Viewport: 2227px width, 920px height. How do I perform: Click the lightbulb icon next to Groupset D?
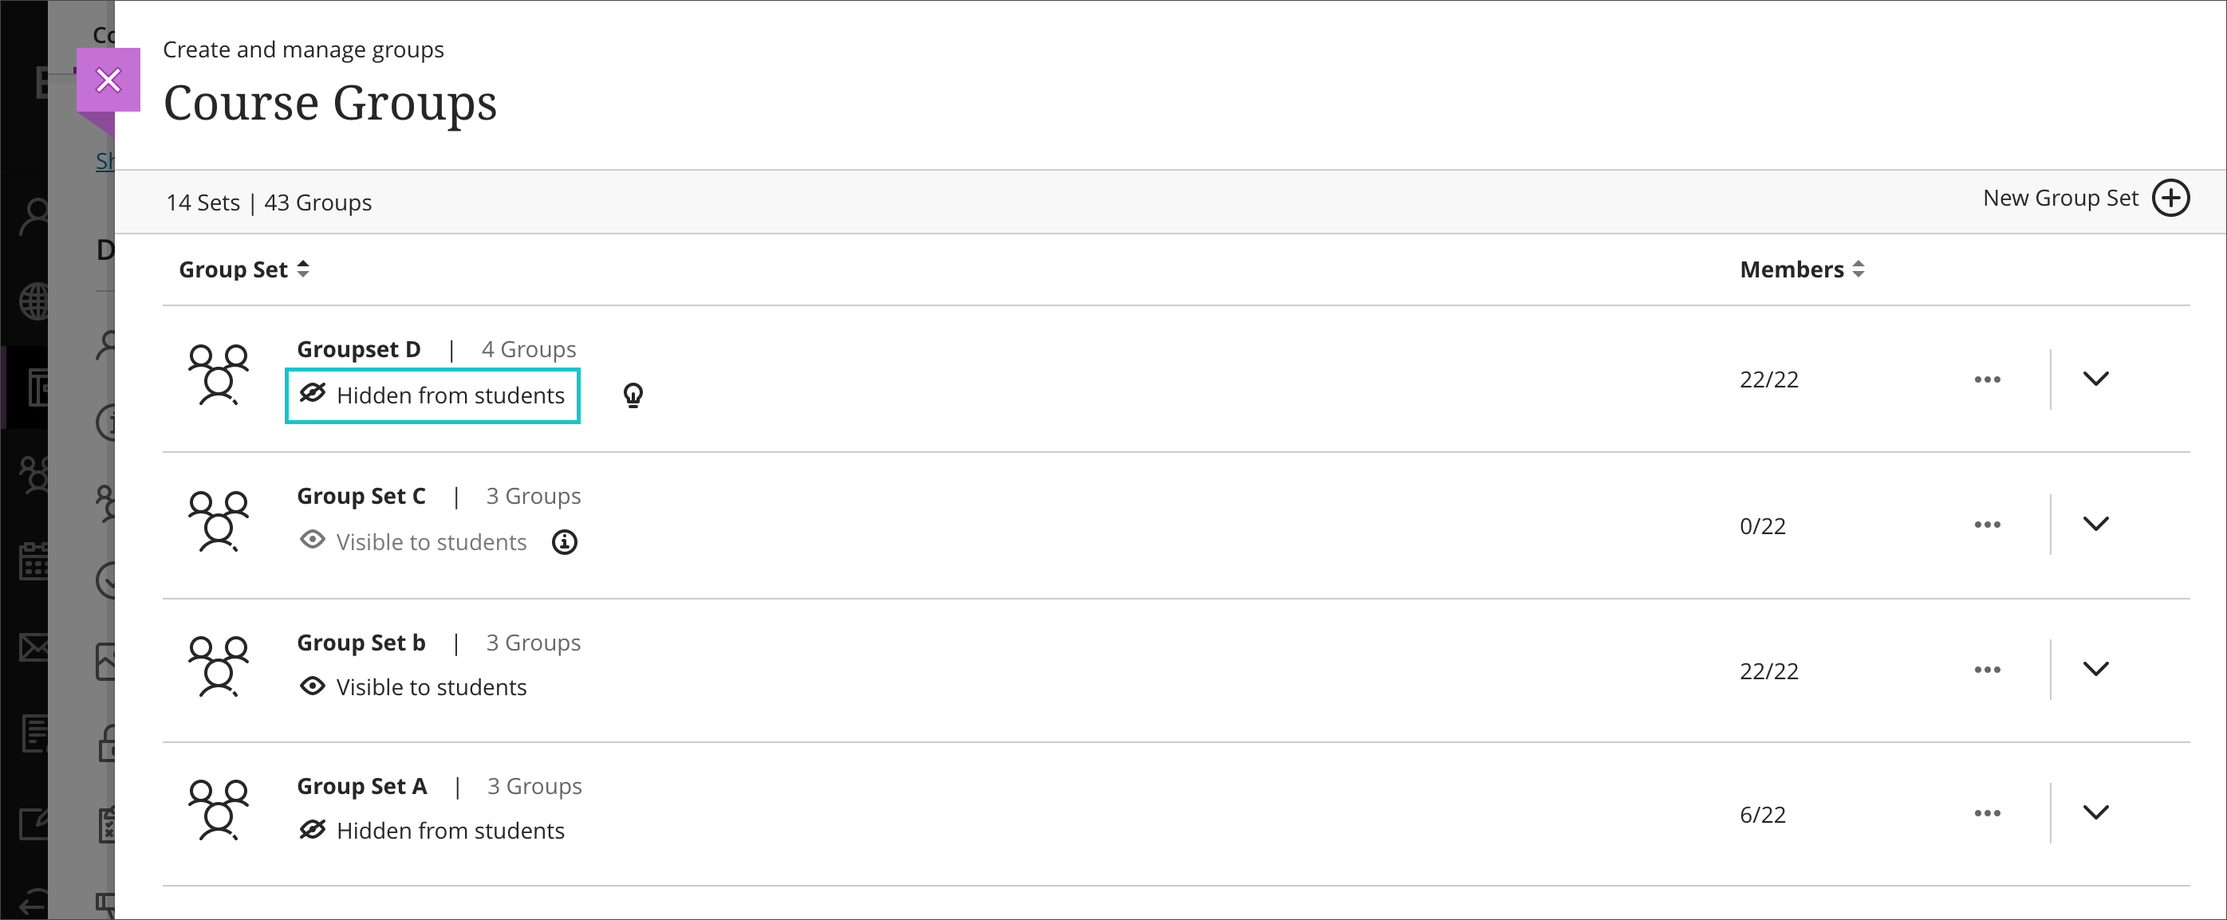[633, 395]
